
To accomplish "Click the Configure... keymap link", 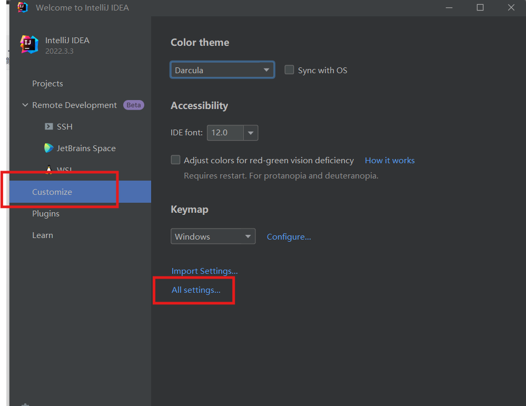I will (289, 236).
